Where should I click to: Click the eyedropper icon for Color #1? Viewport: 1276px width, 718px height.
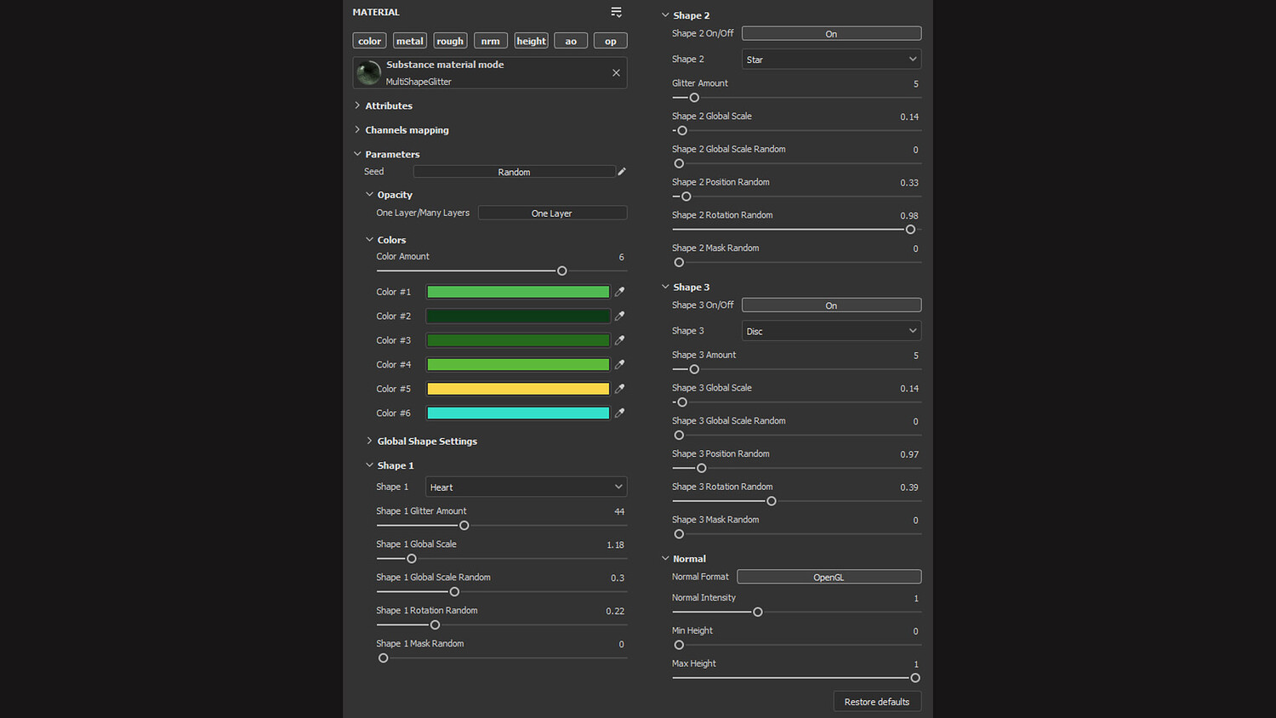(620, 292)
